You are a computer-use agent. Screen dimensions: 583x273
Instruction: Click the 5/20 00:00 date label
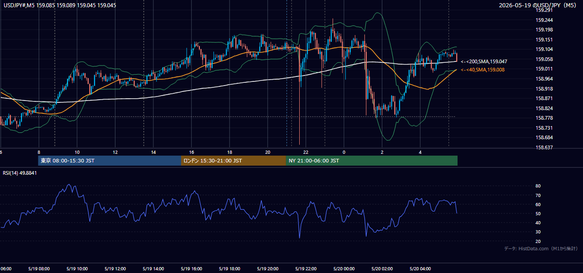pos(344,269)
